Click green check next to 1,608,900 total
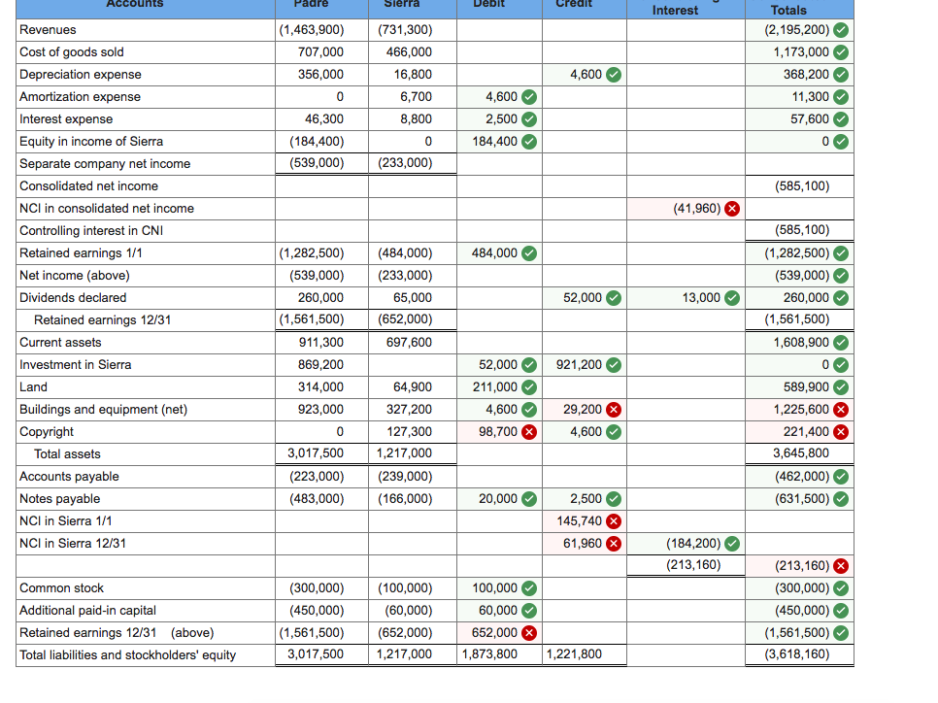The height and width of the screenshot is (703, 938). [x=841, y=343]
